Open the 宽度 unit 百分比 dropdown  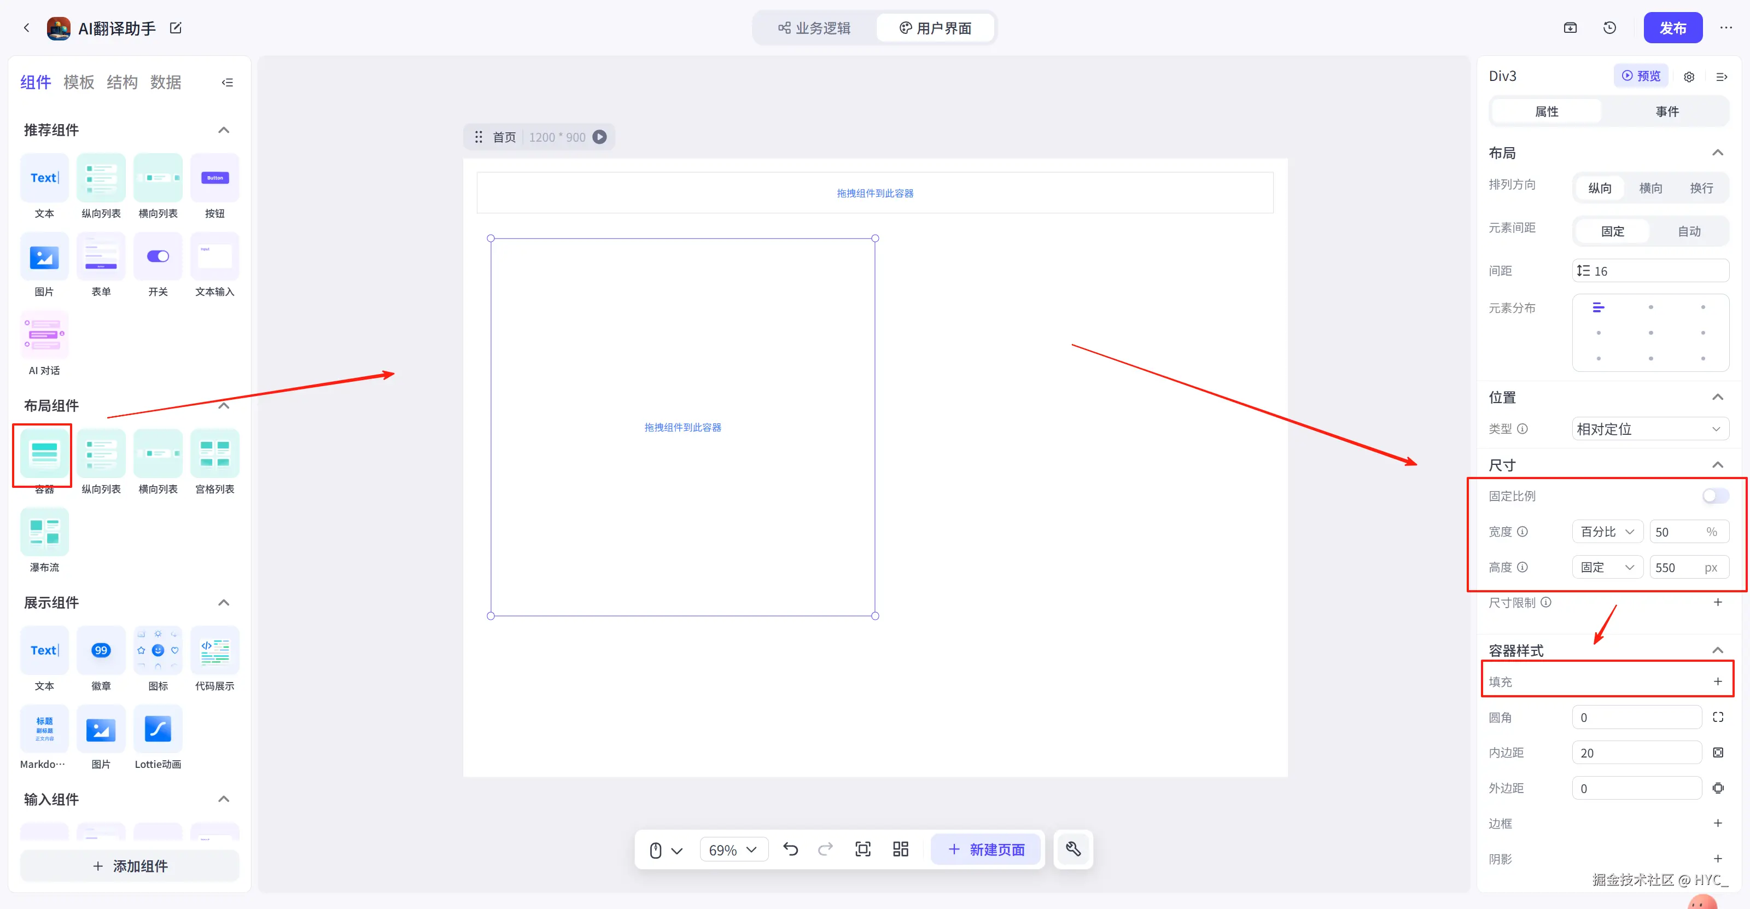tap(1607, 531)
